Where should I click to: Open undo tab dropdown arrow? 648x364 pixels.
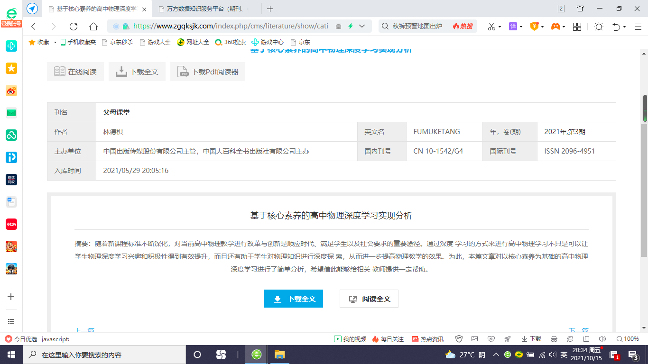pos(624,27)
